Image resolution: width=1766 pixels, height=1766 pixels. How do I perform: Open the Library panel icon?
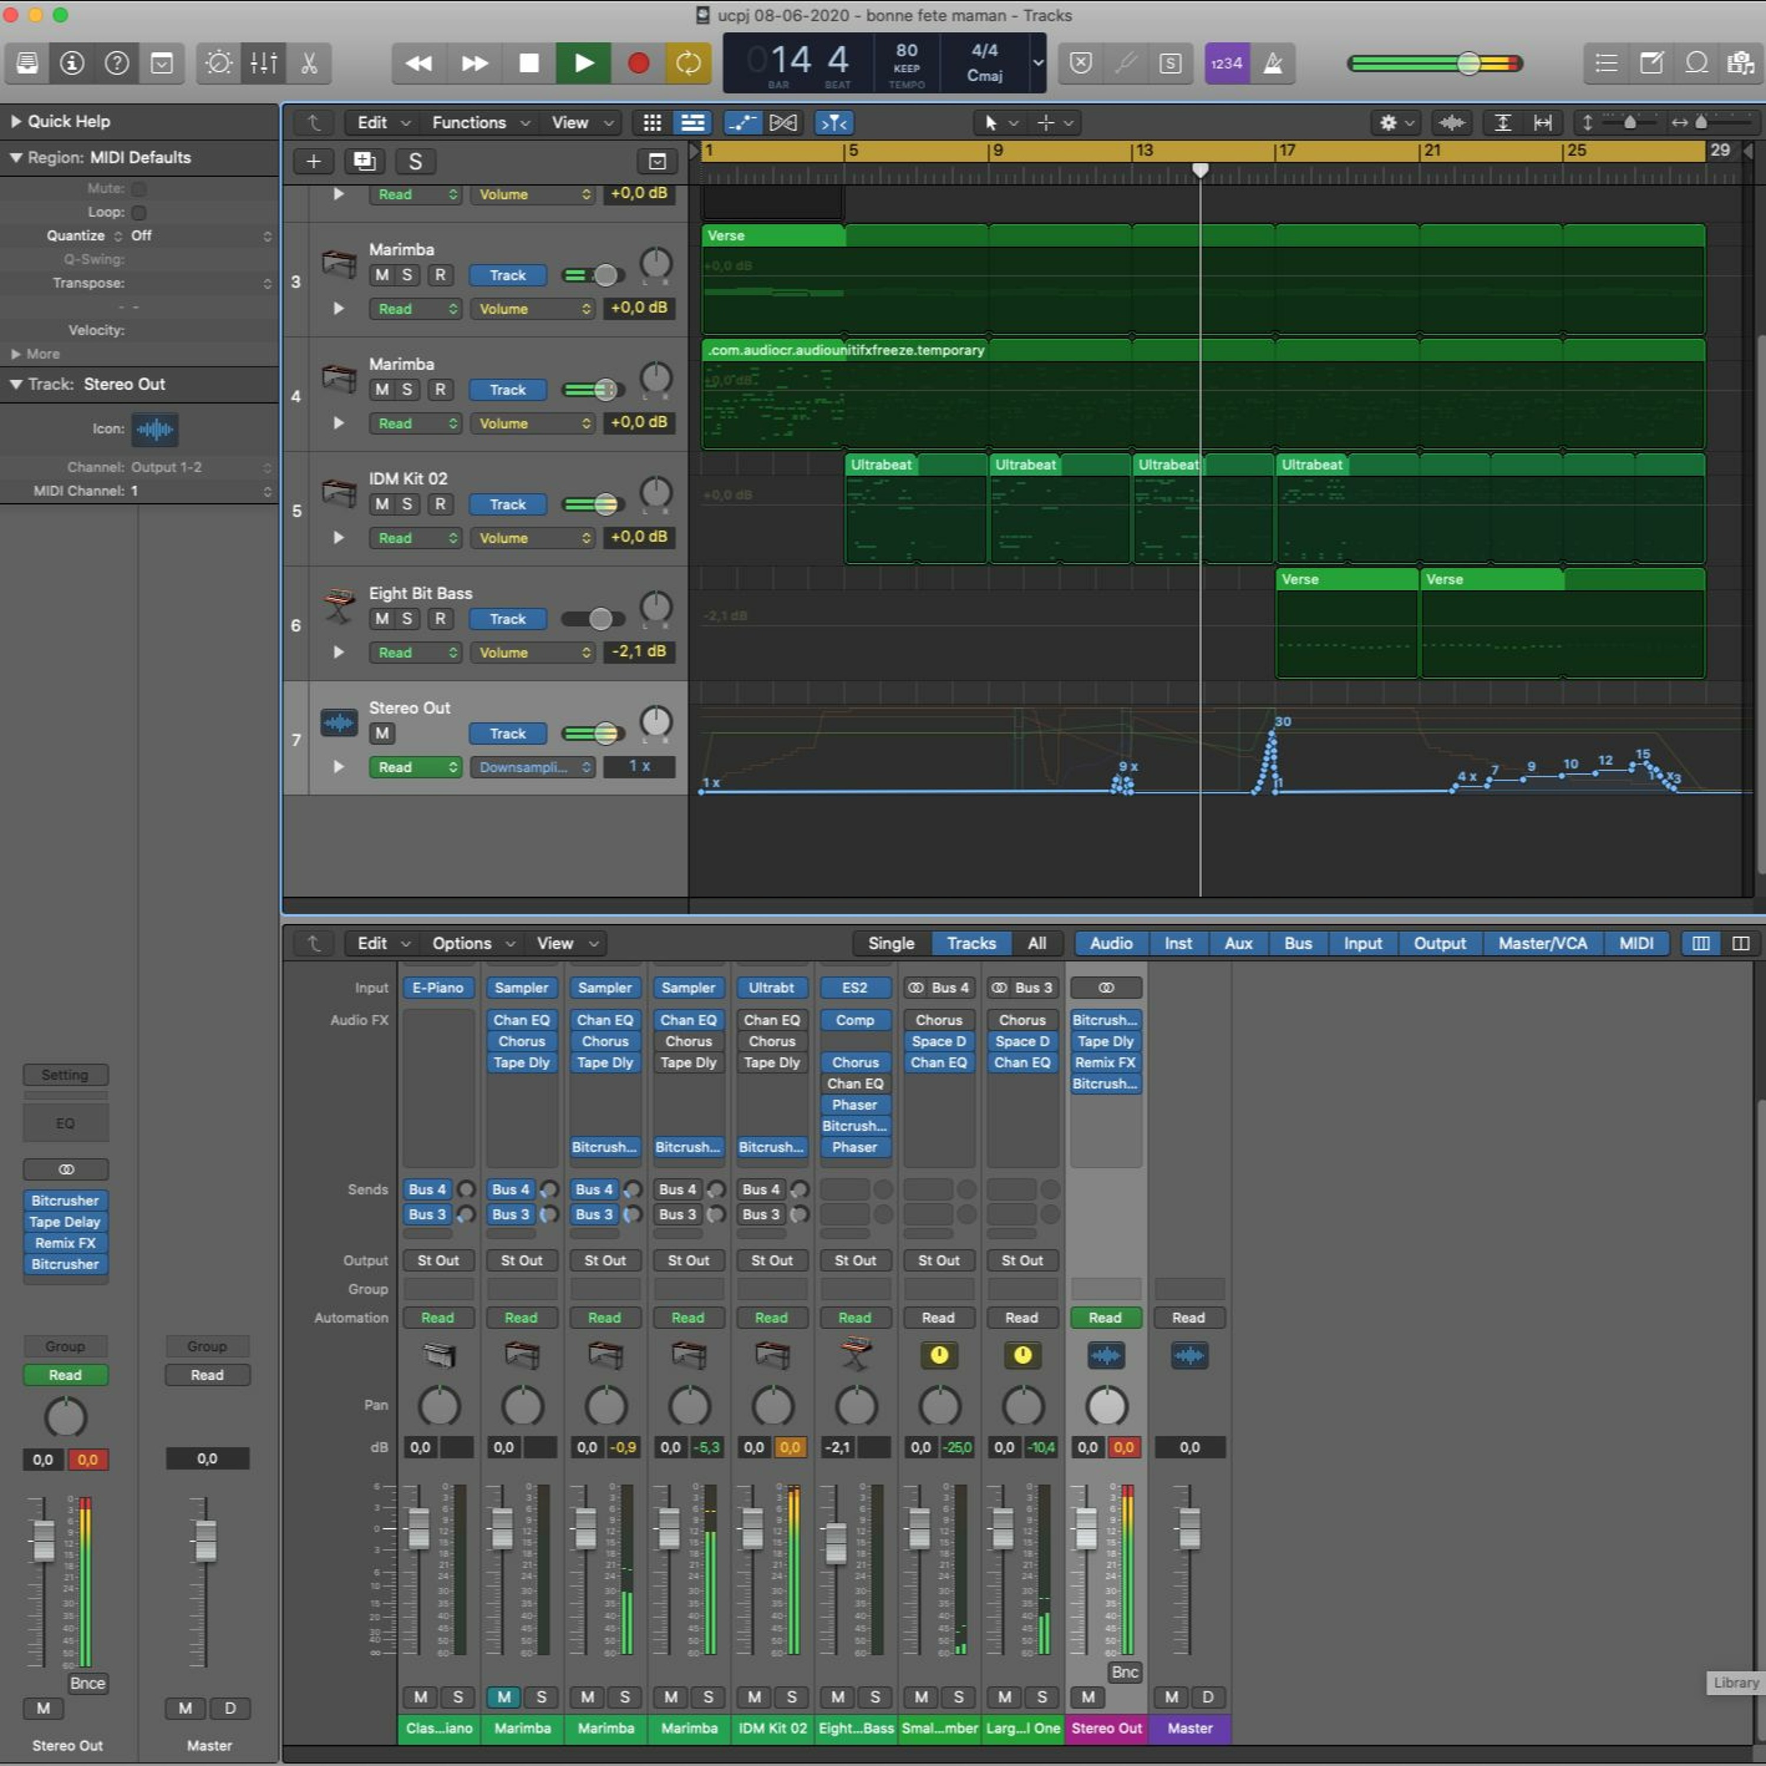point(28,63)
